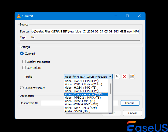Choose Video - H.265 + MP3 (MP4)
This screenshot has width=168, height=132.
86,91
